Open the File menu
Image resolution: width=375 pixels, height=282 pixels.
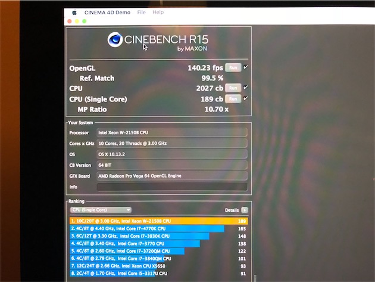click(x=141, y=12)
